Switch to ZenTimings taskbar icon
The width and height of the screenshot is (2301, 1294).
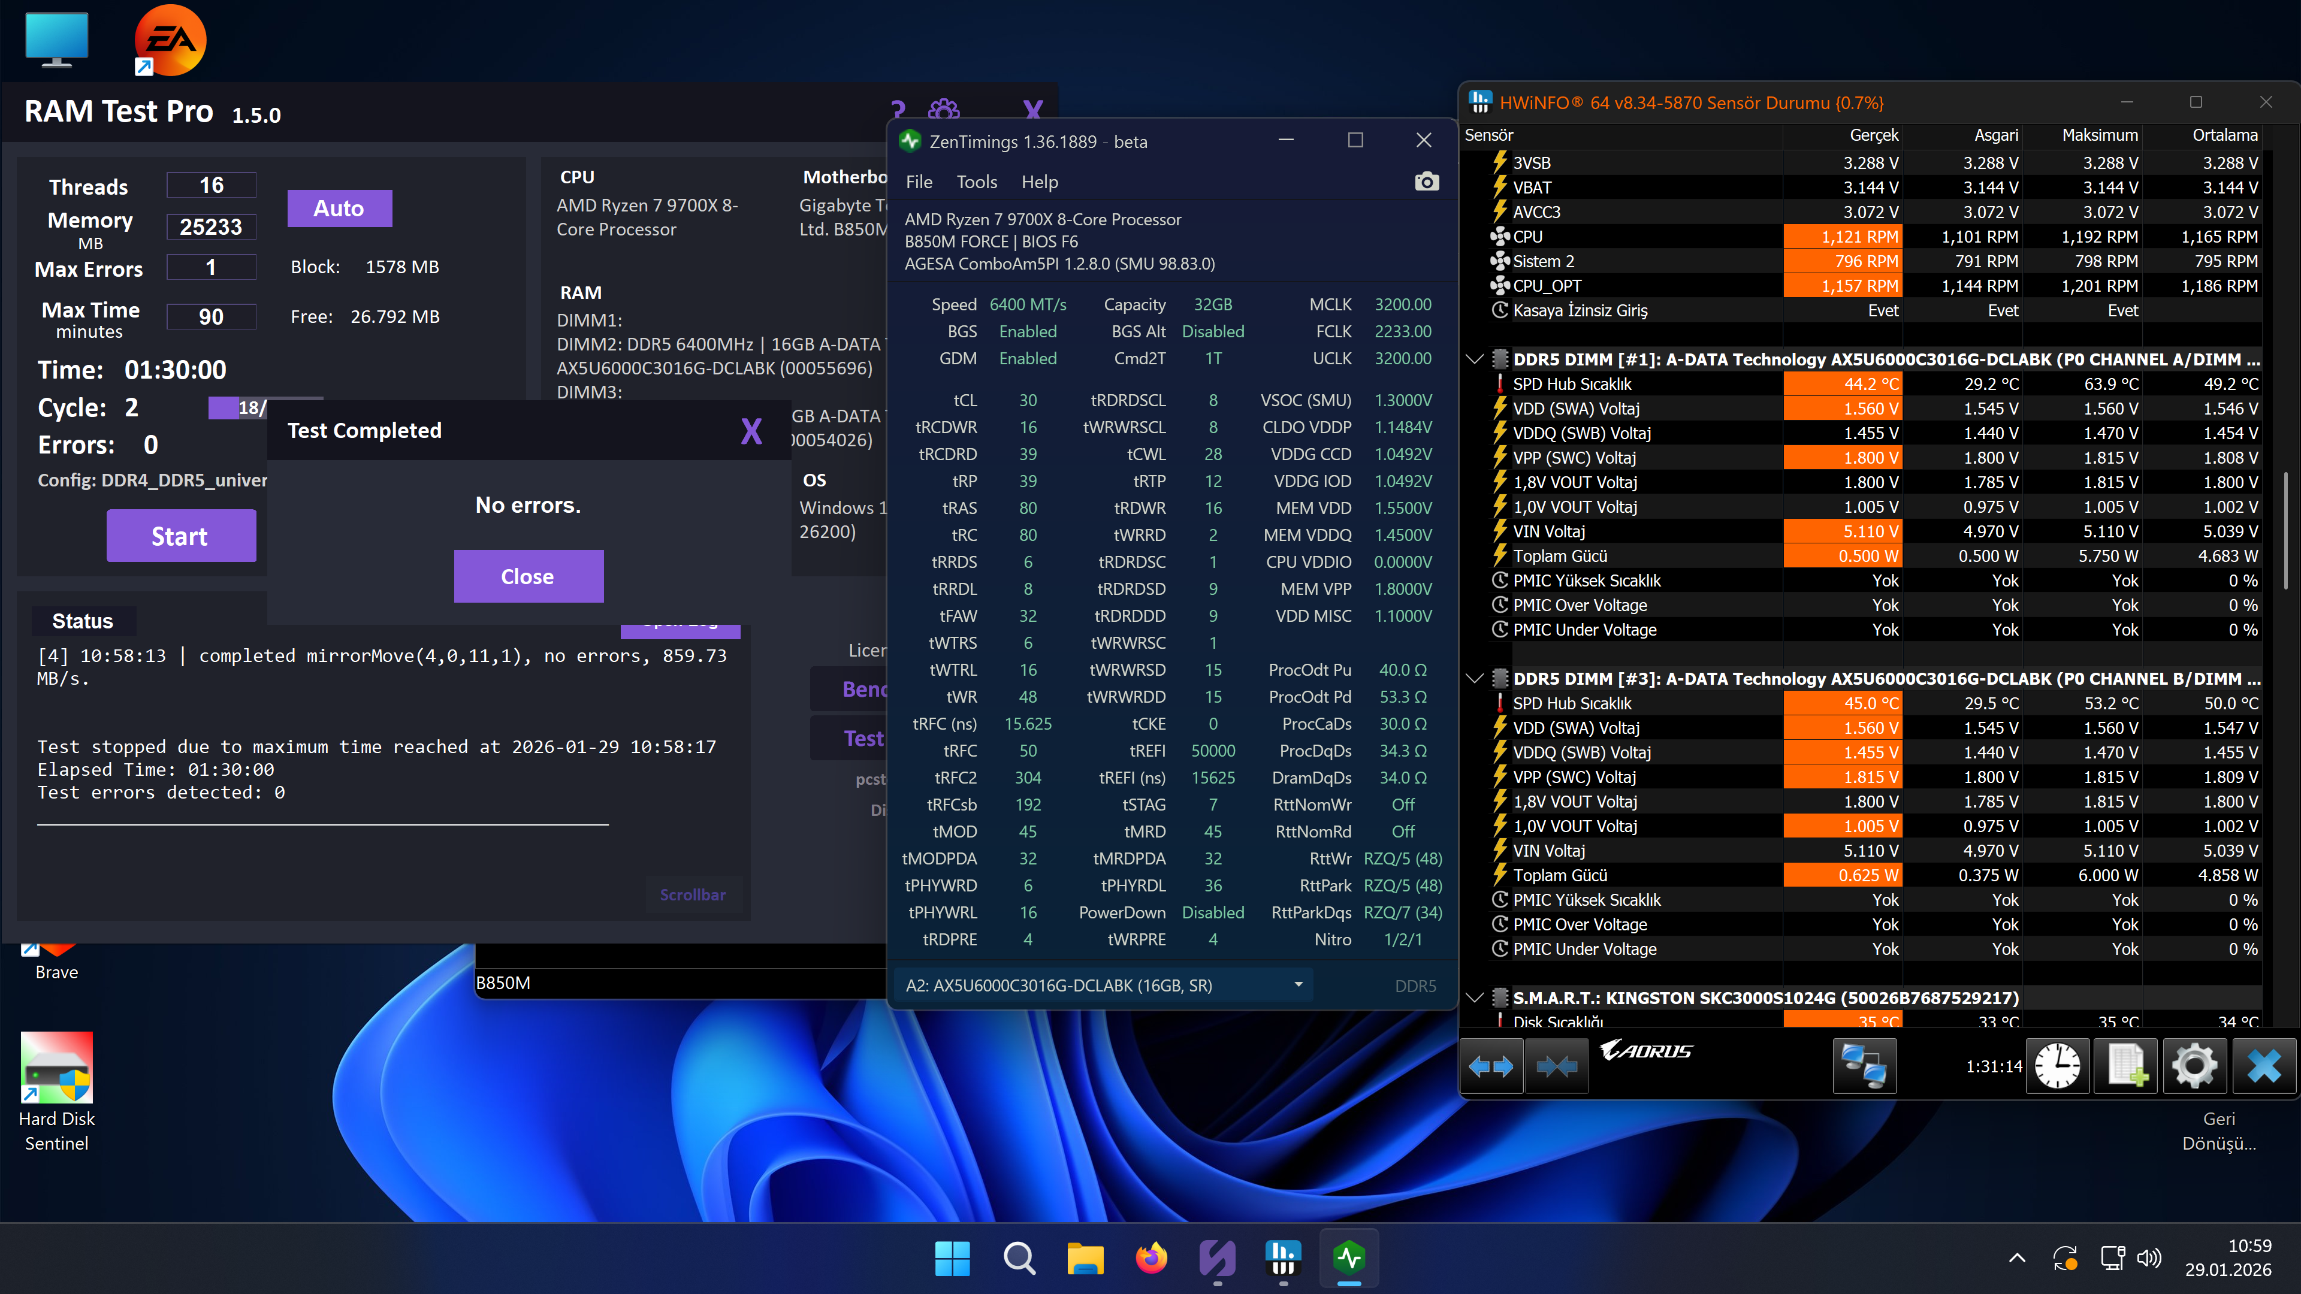tap(1349, 1259)
